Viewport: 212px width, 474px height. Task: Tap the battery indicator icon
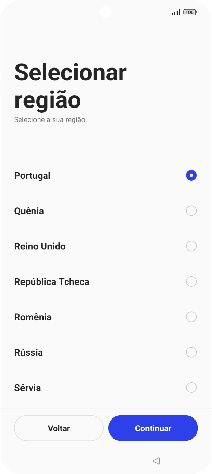(189, 12)
